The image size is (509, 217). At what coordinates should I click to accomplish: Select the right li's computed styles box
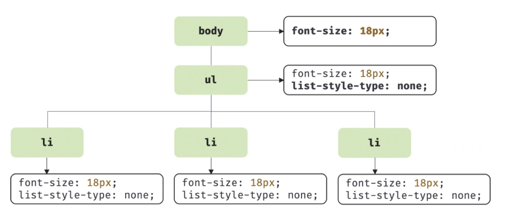[x=414, y=189]
